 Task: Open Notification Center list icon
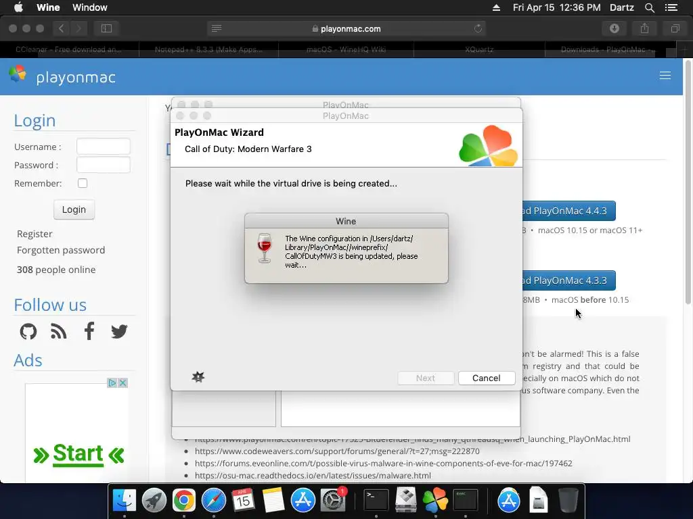click(x=671, y=7)
